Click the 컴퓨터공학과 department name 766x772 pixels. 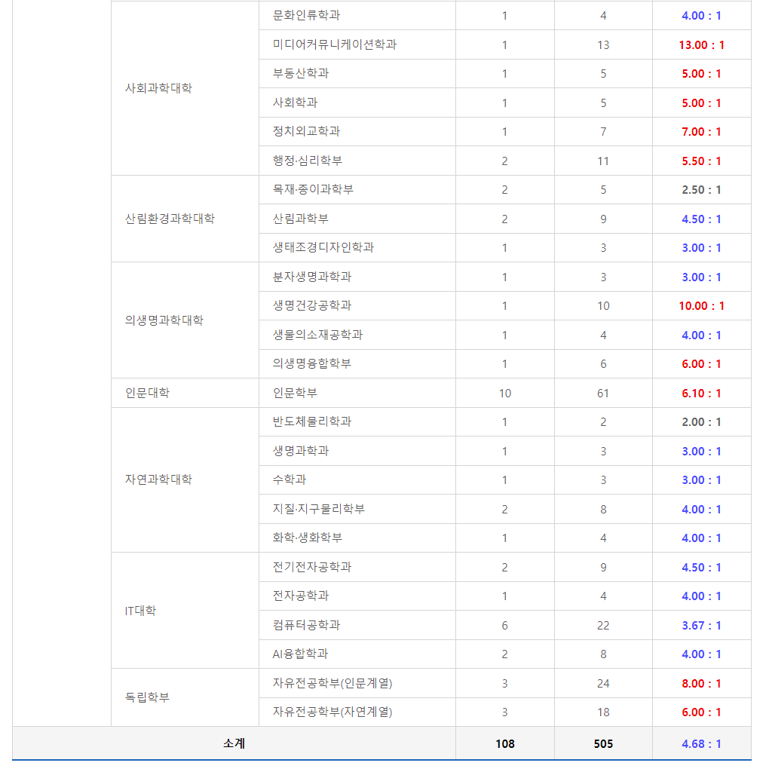pyautogui.click(x=305, y=624)
